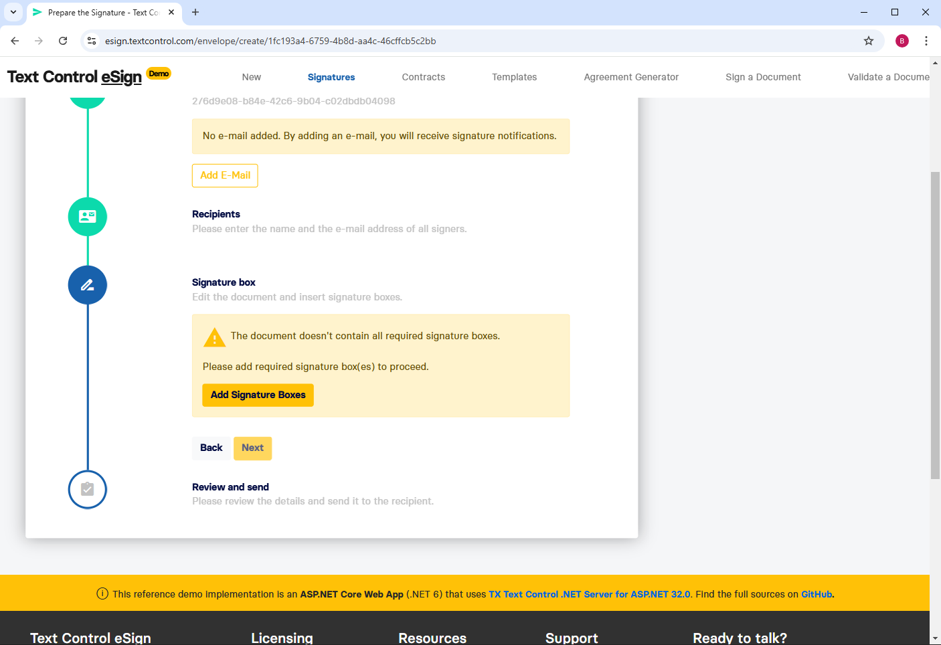The height and width of the screenshot is (645, 941).
Task: Go to Signatures section
Action: pyautogui.click(x=331, y=77)
